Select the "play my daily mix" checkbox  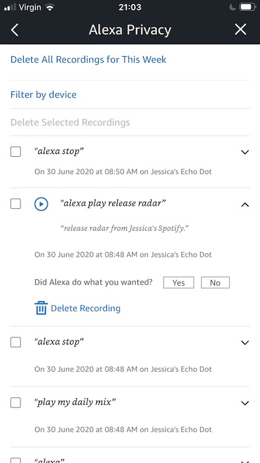coord(16,402)
